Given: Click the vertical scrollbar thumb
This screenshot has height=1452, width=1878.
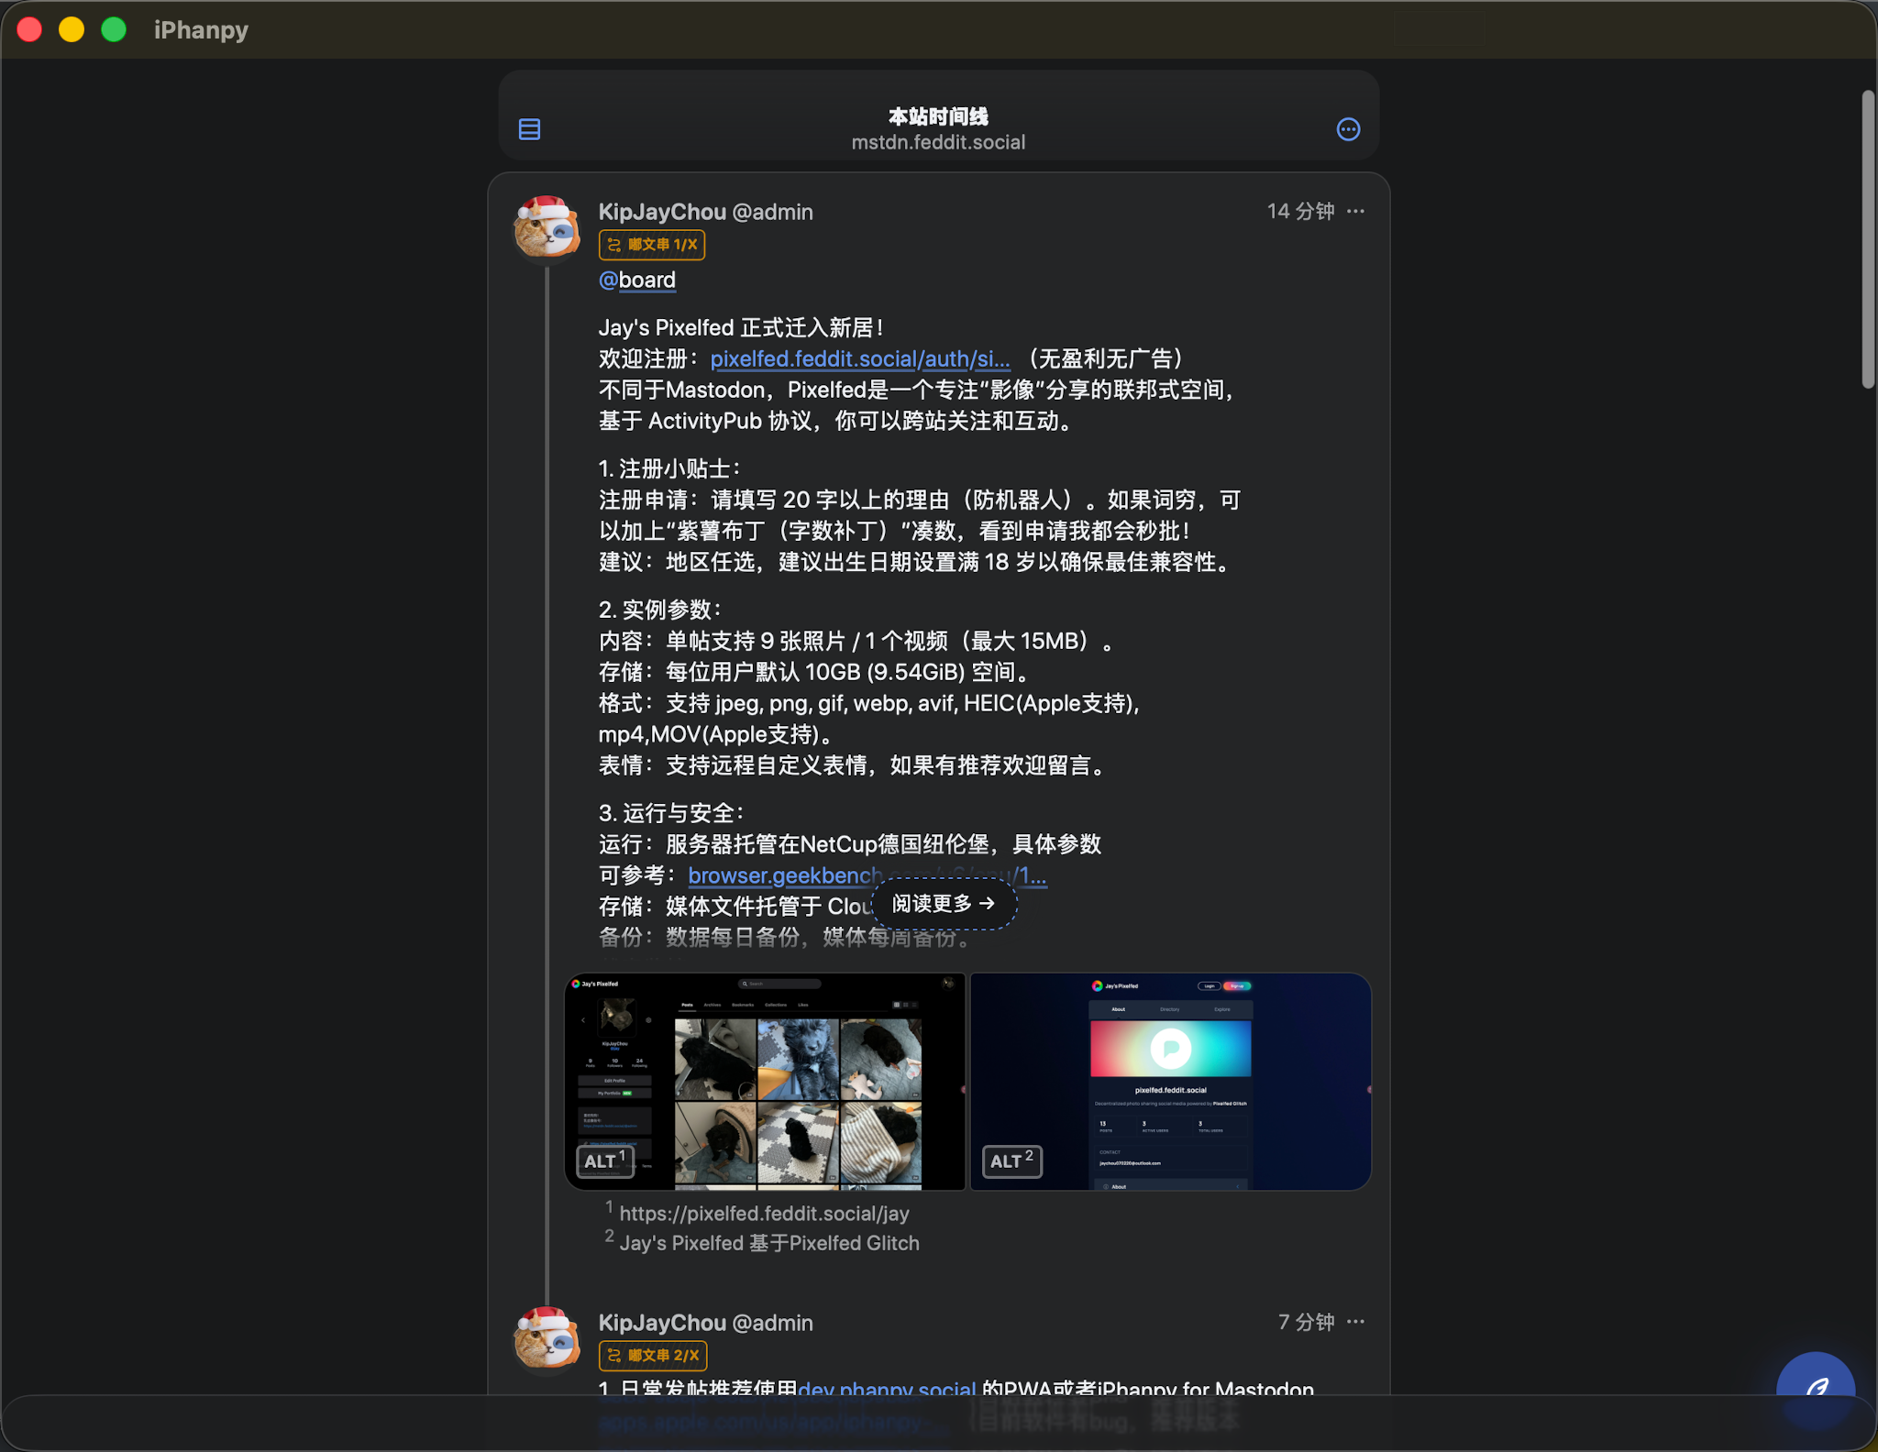Looking at the screenshot, I should 1868,238.
